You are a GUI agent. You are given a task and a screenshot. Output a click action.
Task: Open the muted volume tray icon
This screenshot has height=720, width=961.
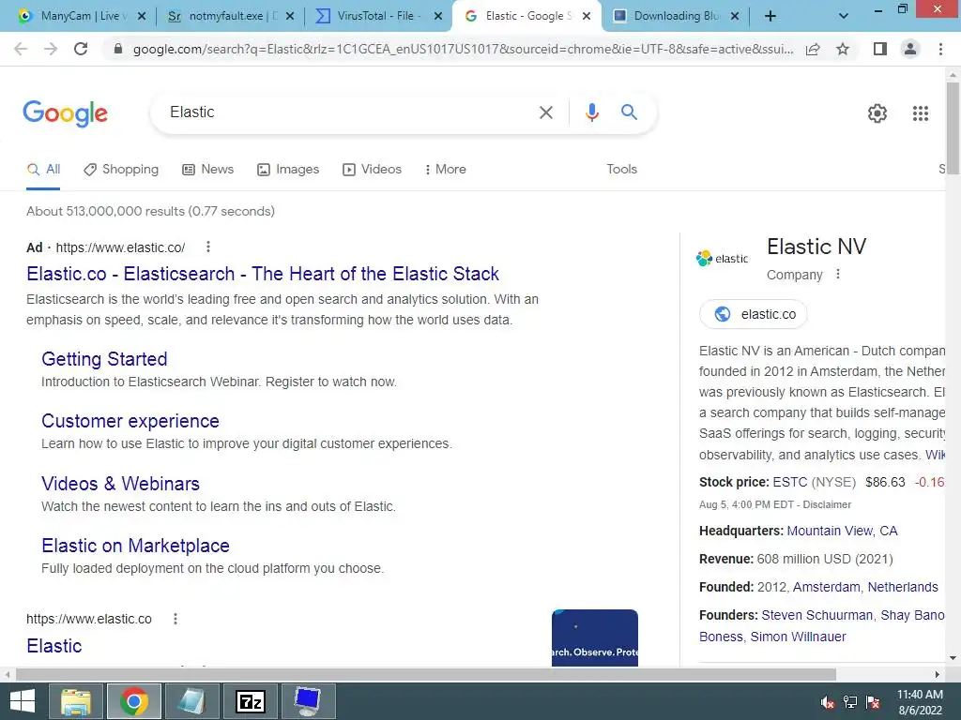[827, 702]
